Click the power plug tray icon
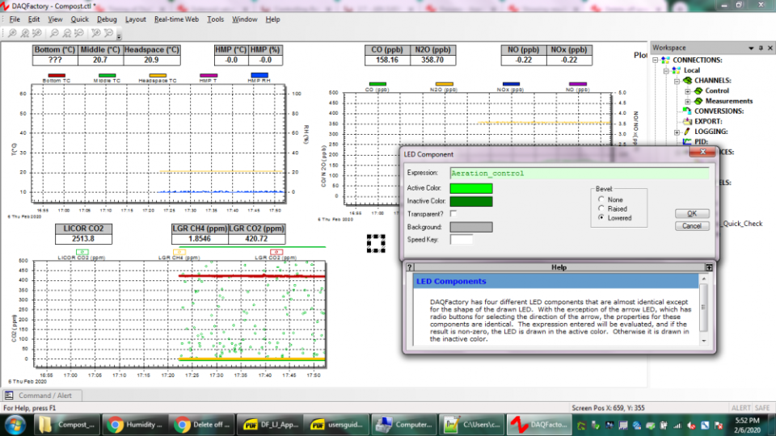The image size is (776, 436). (x=664, y=426)
